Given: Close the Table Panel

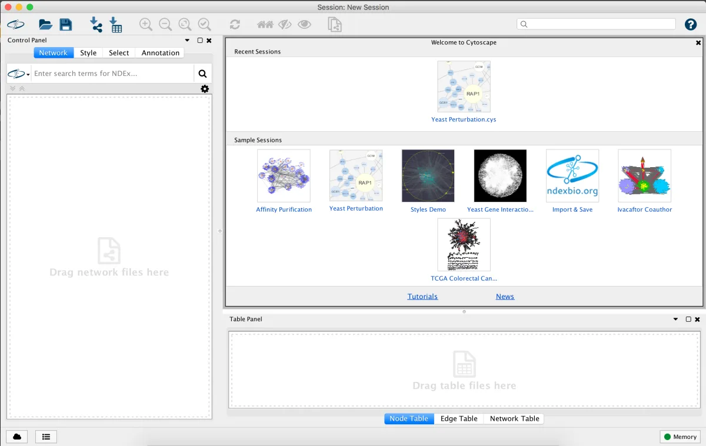Looking at the screenshot, I should pyautogui.click(x=697, y=319).
